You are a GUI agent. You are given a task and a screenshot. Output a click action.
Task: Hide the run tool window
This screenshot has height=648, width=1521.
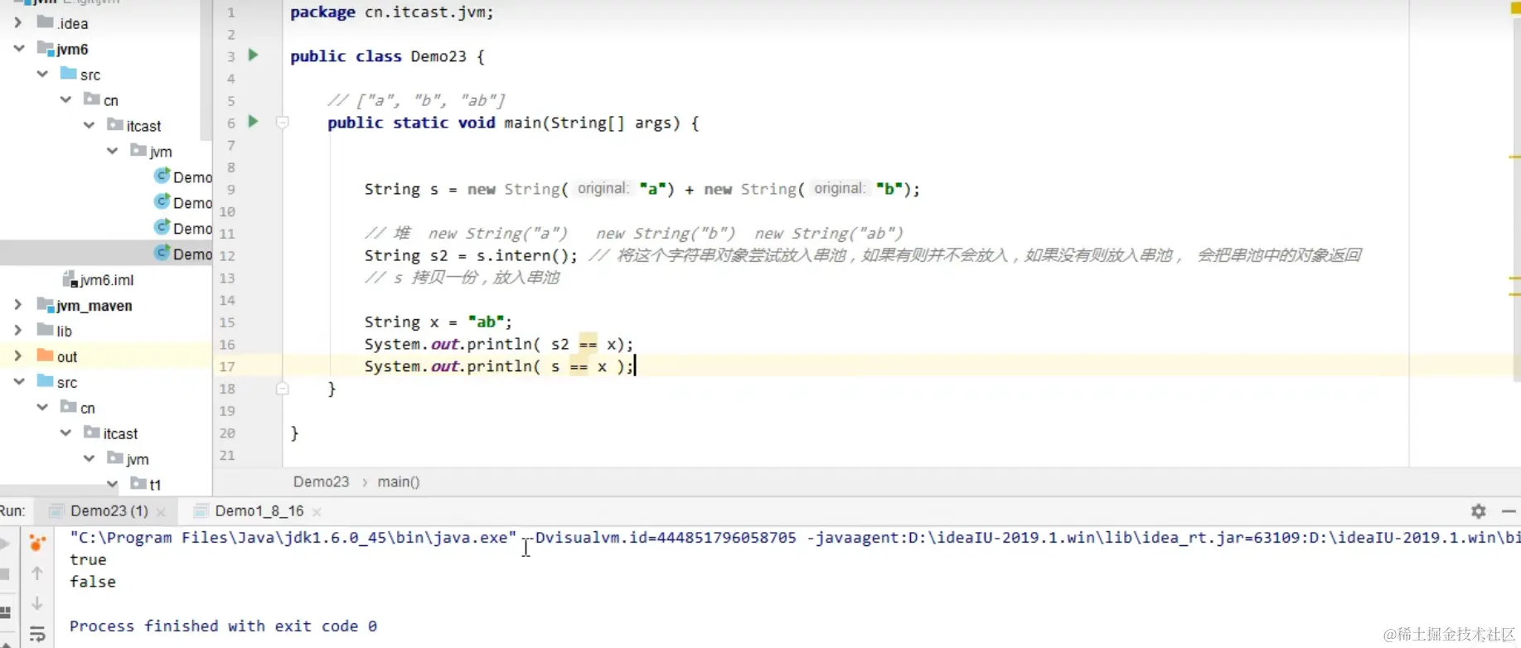tap(1509, 511)
